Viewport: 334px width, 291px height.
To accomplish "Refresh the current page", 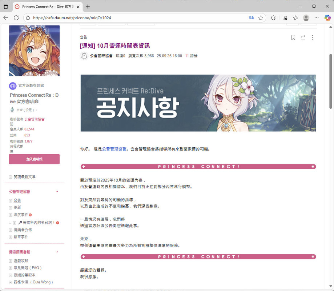I will click(16, 18).
